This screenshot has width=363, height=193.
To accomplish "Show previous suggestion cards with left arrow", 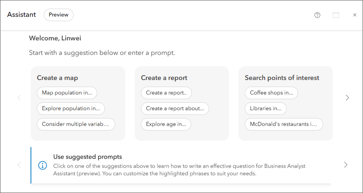I will click(19, 97).
